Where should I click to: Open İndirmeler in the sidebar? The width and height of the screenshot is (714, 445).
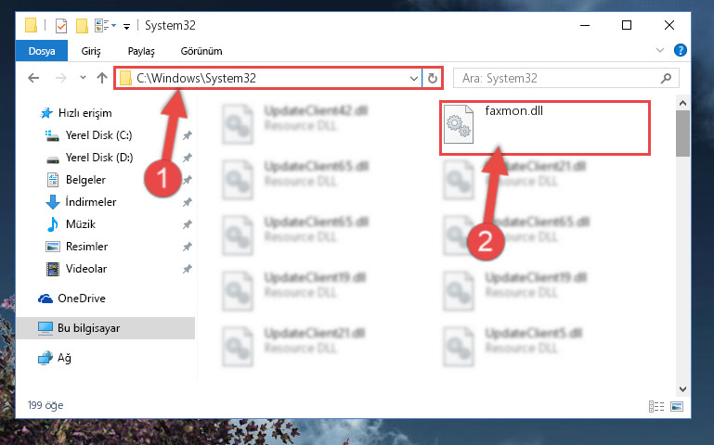(x=91, y=202)
